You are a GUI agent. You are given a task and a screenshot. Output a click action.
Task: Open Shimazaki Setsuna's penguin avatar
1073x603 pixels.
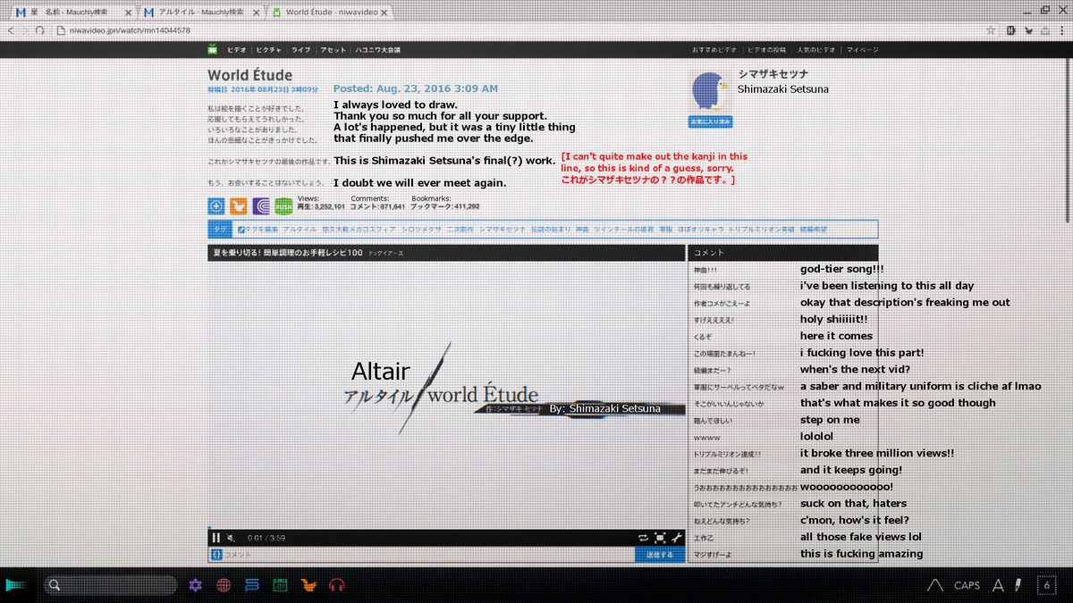click(x=712, y=92)
